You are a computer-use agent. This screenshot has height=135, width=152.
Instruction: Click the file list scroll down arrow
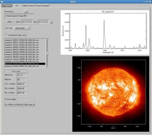(48, 67)
